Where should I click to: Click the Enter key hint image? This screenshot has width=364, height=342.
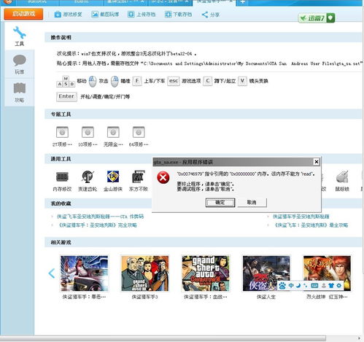[x=66, y=96]
